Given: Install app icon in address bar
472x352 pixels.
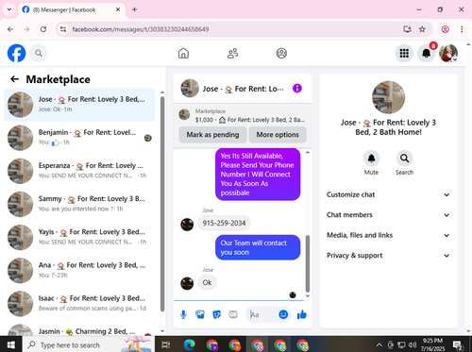Looking at the screenshot, I should coord(407,29).
